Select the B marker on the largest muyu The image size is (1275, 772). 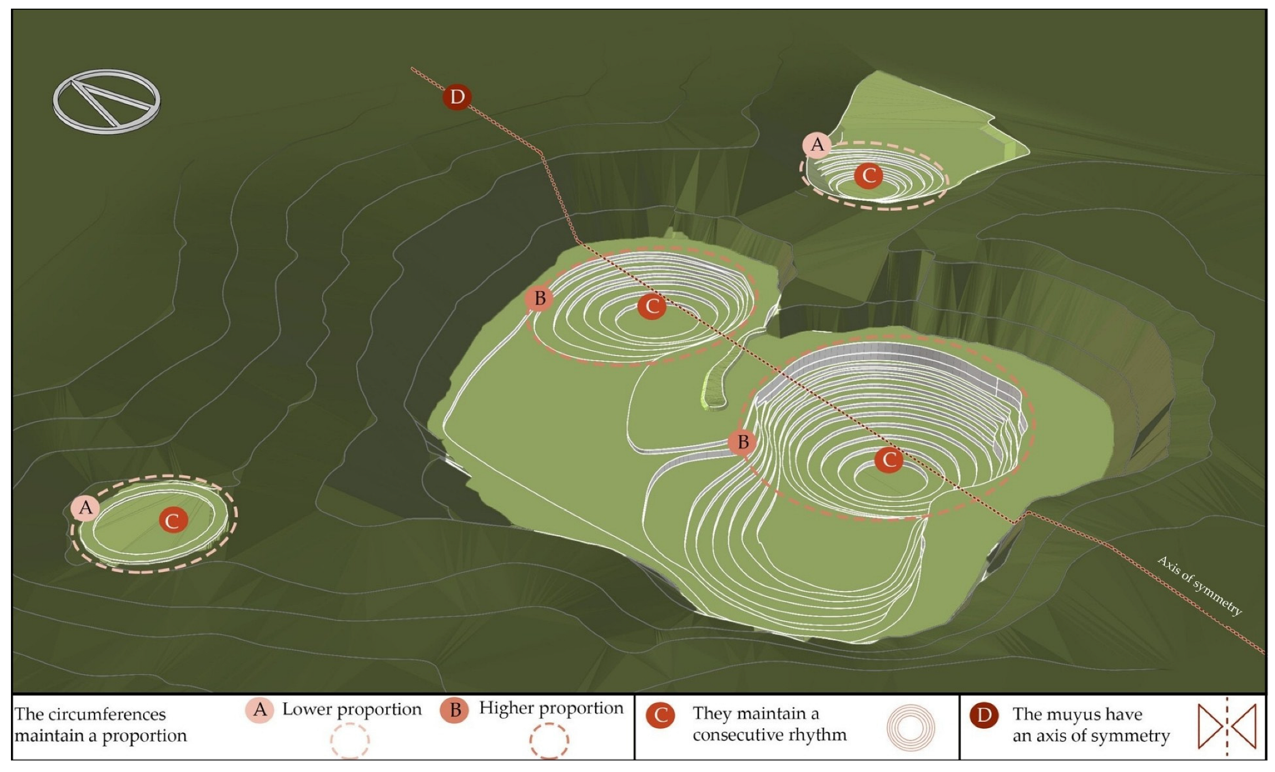pos(743,442)
